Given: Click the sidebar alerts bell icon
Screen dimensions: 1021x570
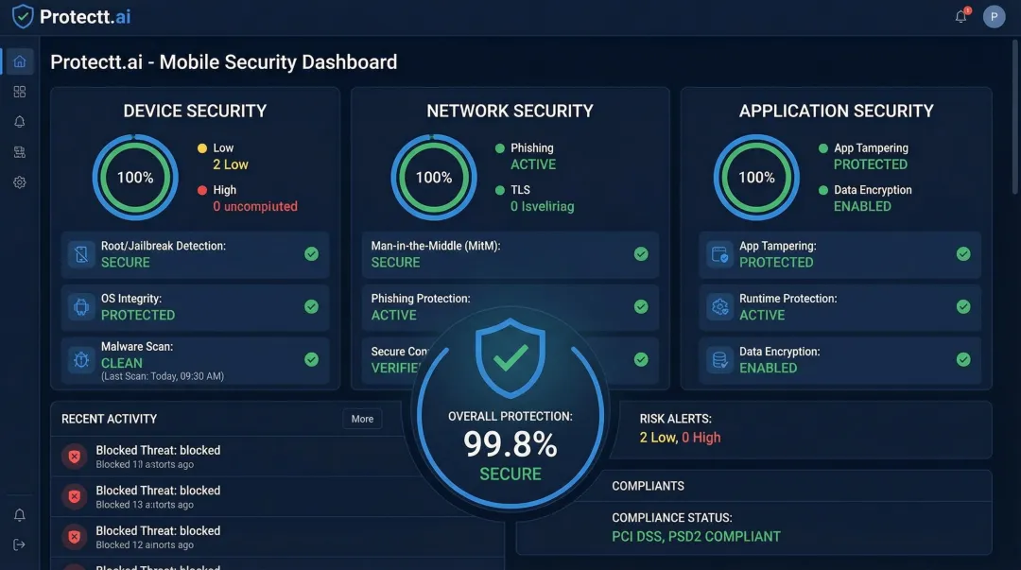Looking at the screenshot, I should tap(19, 121).
